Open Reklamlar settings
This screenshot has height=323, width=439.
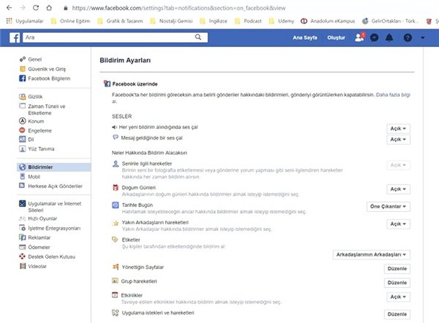pos(35,238)
